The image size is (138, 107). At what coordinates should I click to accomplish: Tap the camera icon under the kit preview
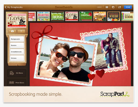click(x=12, y=31)
